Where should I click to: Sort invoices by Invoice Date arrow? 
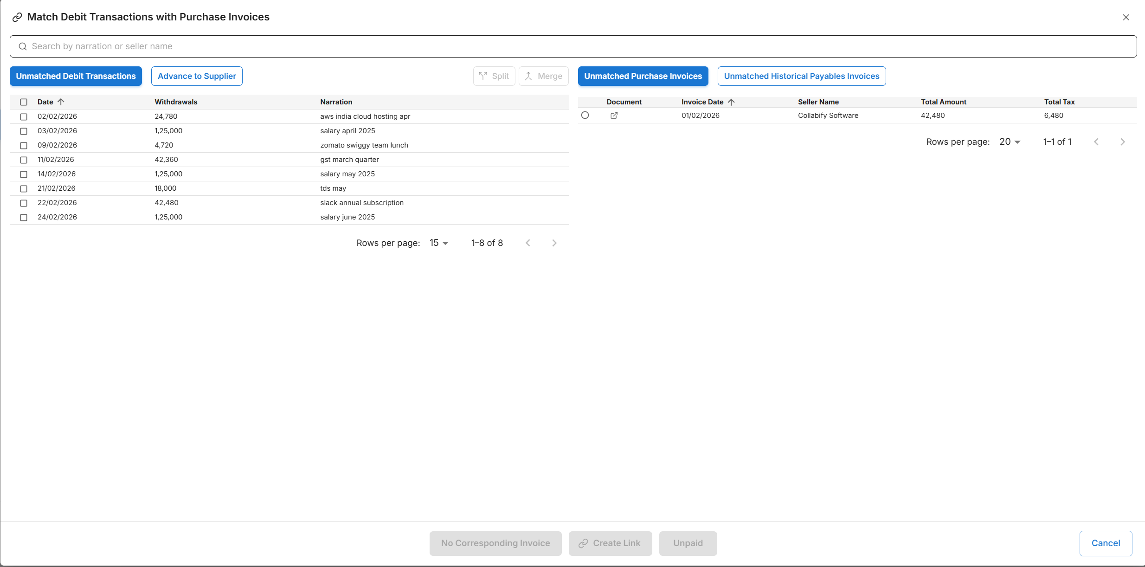click(x=731, y=102)
